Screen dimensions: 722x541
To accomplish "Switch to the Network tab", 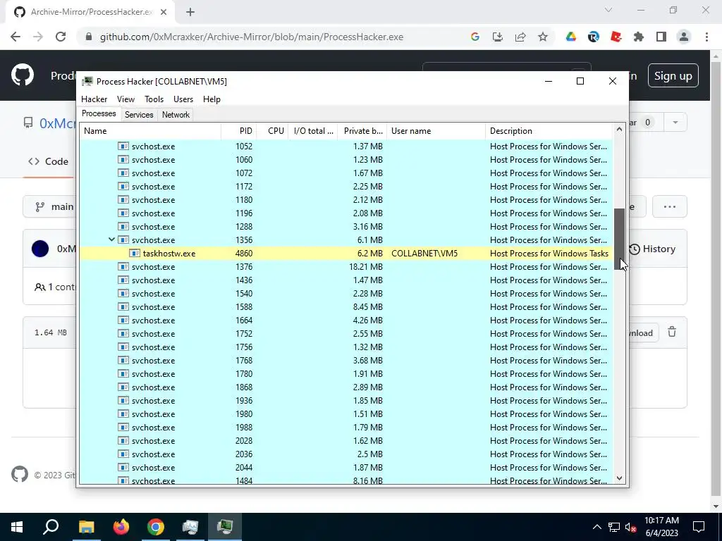I will coord(176,115).
